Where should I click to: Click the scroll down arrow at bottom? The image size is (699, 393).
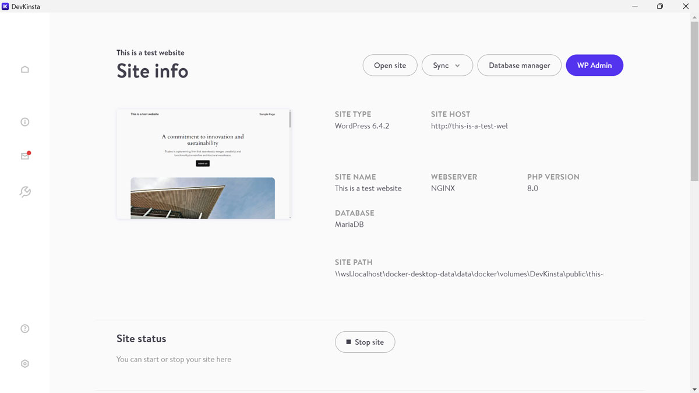(x=694, y=389)
